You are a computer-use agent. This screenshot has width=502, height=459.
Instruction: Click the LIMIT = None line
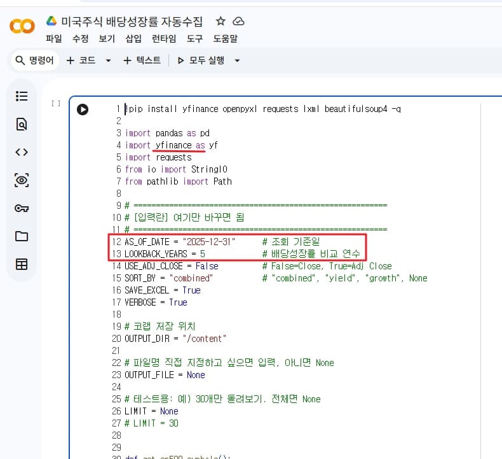pos(151,411)
